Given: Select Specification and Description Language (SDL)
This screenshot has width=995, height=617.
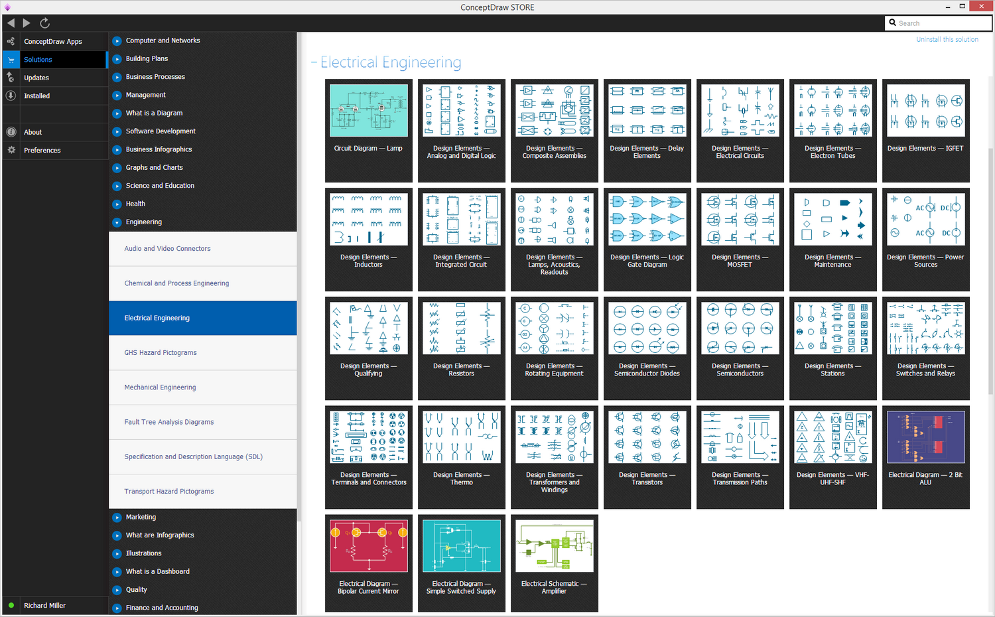Looking at the screenshot, I should click(203, 456).
